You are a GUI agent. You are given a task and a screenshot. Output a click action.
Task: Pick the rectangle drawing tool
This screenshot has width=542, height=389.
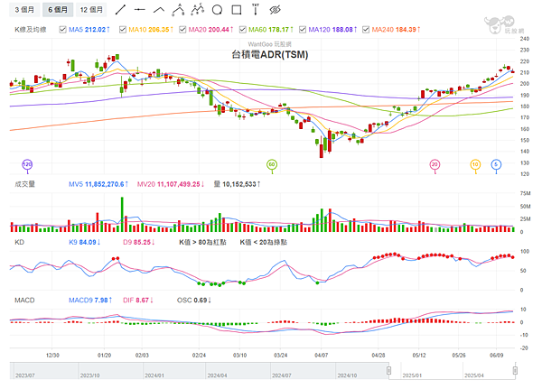(237, 10)
